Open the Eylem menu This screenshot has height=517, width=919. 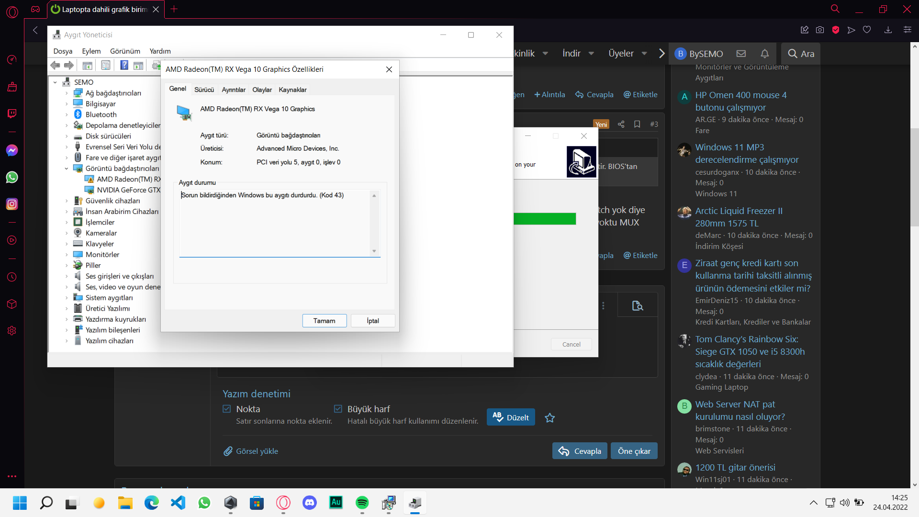[91, 51]
